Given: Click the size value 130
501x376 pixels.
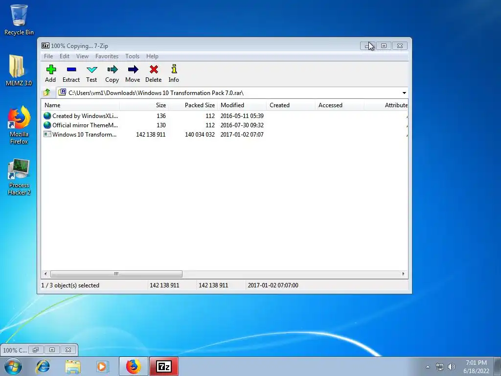Looking at the screenshot, I should [x=161, y=125].
